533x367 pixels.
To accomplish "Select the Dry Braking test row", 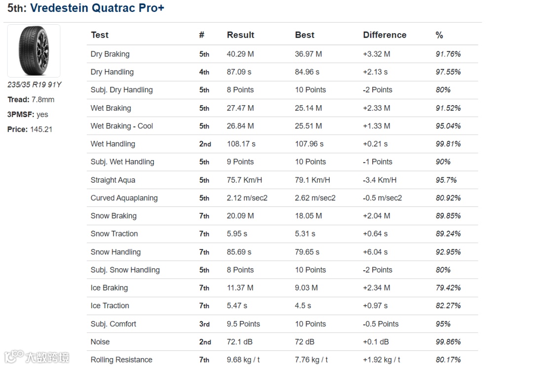I will click(110, 54).
